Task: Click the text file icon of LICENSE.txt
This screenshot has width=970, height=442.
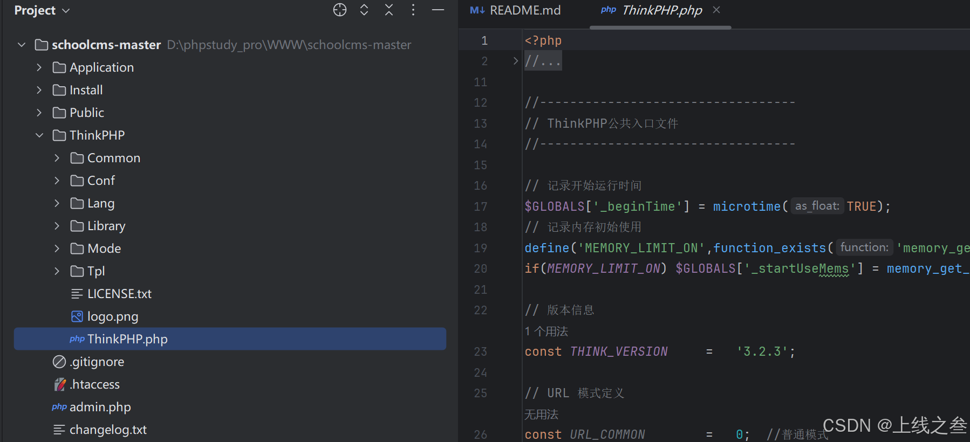Action: 77,294
